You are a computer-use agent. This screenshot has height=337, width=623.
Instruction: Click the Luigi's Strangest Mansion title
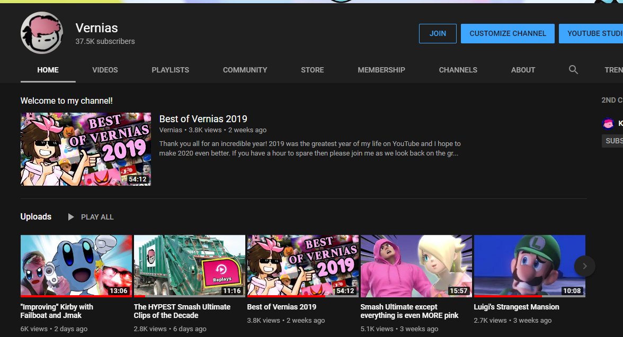(x=517, y=307)
